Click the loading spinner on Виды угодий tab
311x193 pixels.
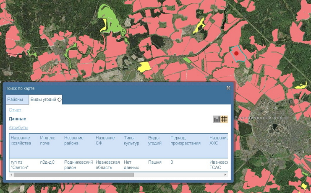(59, 100)
